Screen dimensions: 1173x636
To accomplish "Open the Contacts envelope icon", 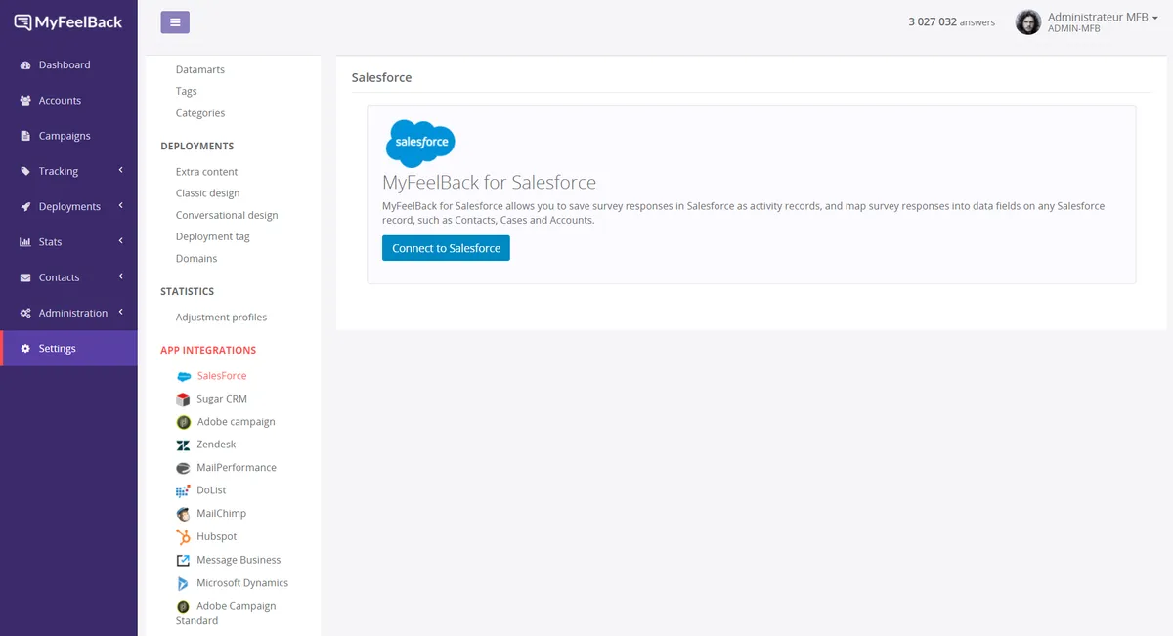I will [x=25, y=277].
